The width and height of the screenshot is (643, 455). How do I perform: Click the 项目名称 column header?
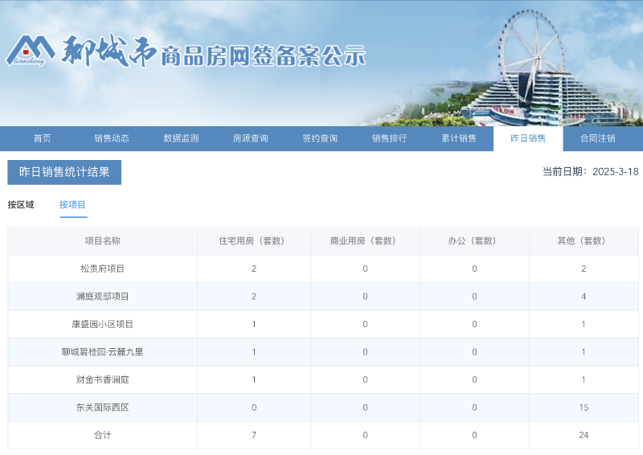[x=103, y=241]
